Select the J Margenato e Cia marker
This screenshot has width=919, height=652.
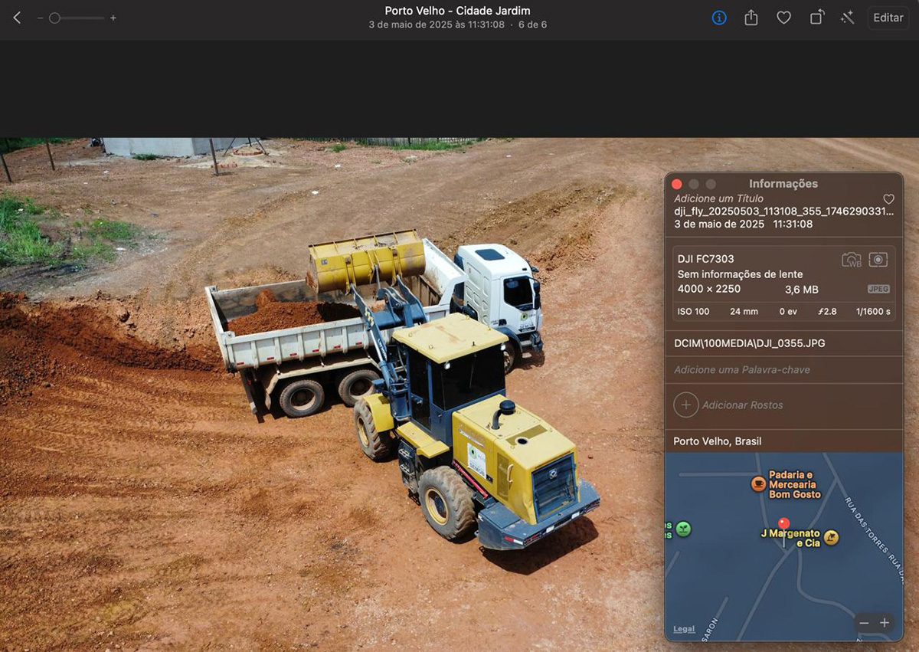[x=831, y=538]
